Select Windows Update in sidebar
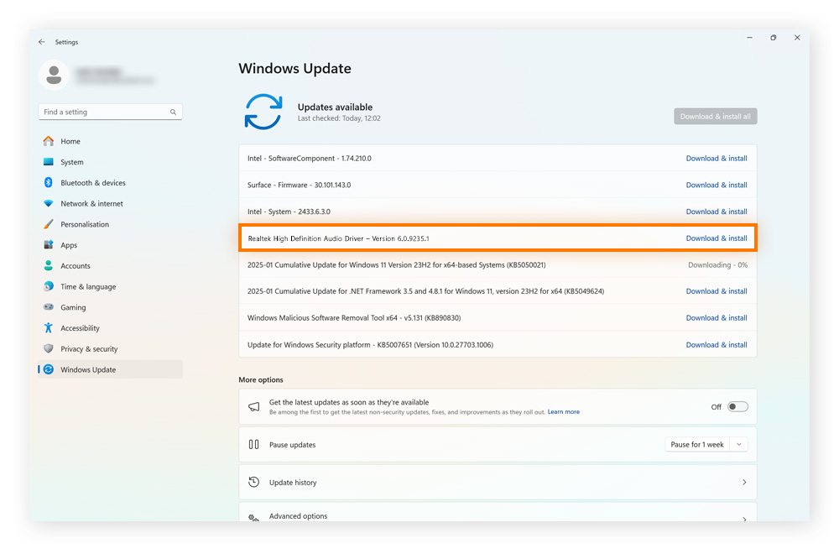Screen dimensions: 839x554 point(110,369)
